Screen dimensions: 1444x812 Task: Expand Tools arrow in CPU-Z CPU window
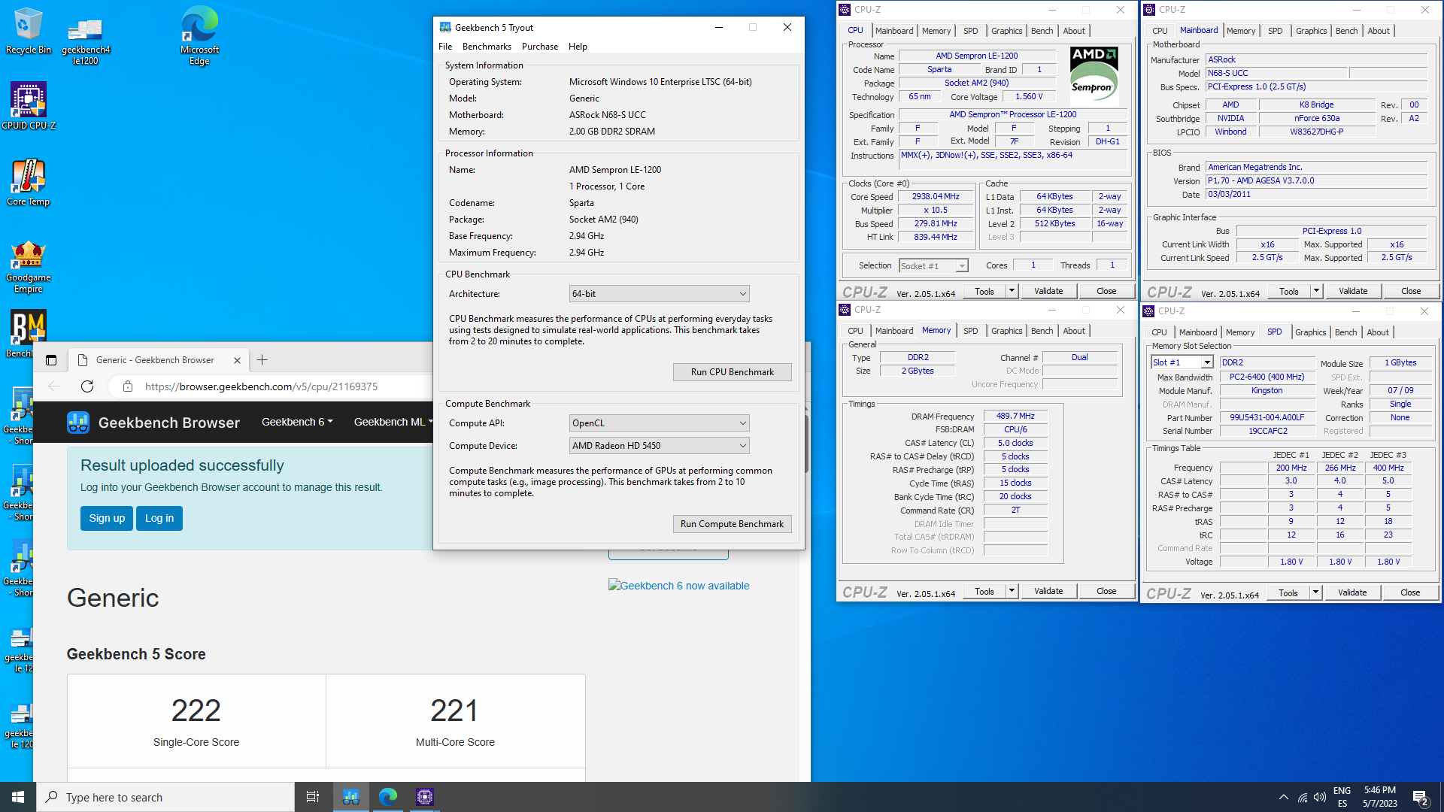tap(1012, 291)
